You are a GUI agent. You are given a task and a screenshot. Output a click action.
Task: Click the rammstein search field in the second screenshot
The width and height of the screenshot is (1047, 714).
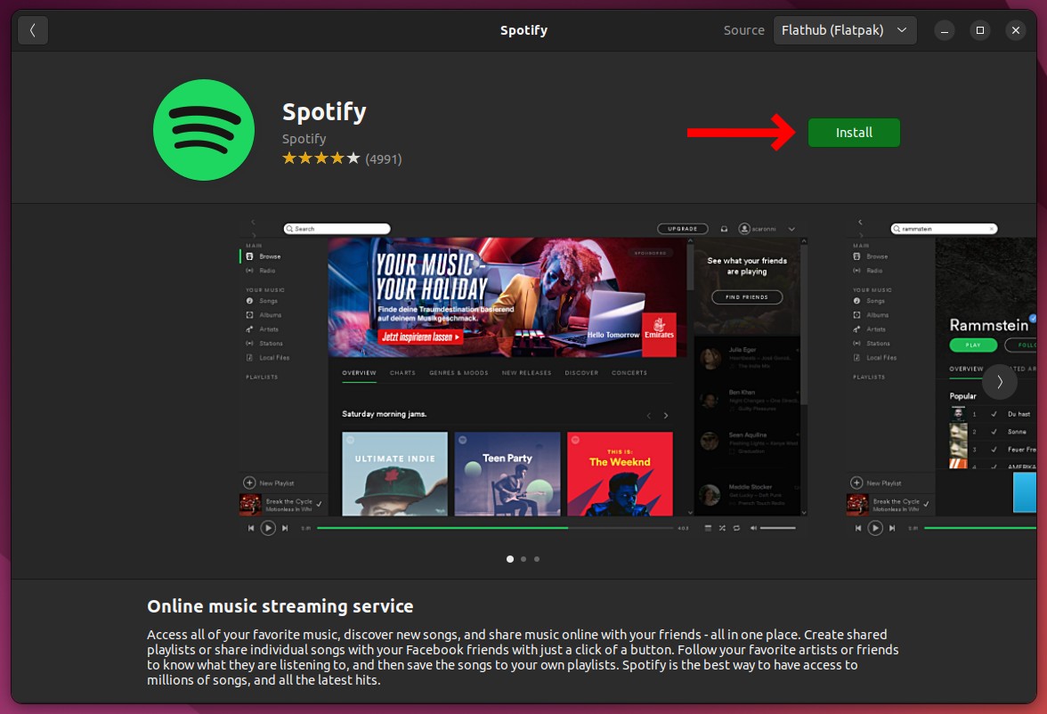coord(944,229)
